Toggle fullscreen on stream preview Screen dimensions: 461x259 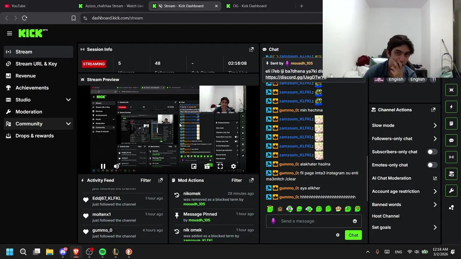pos(220,167)
